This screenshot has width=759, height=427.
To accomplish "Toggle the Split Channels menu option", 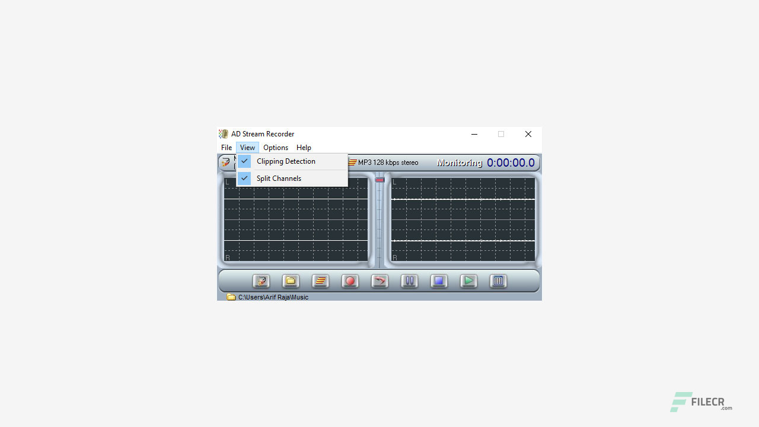I will pos(292,179).
